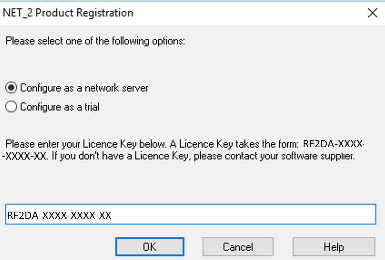Viewport: 385px width, 260px height.
Task: Click the NET_2 Product Registration title bar text
Action: coord(68,13)
